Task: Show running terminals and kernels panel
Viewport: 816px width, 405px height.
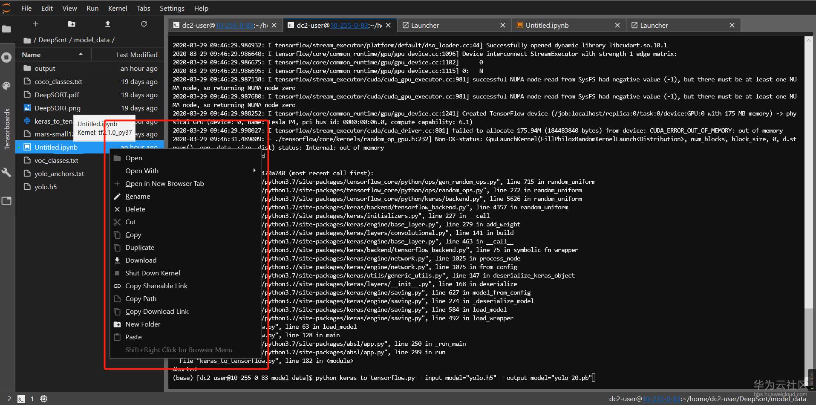Action: coord(6,57)
